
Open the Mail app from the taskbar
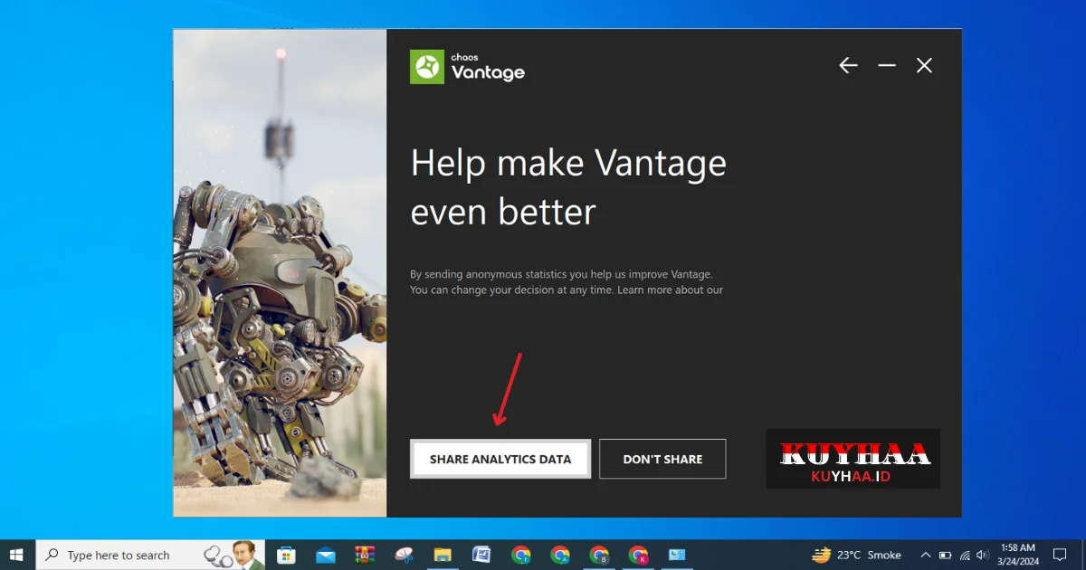326,555
